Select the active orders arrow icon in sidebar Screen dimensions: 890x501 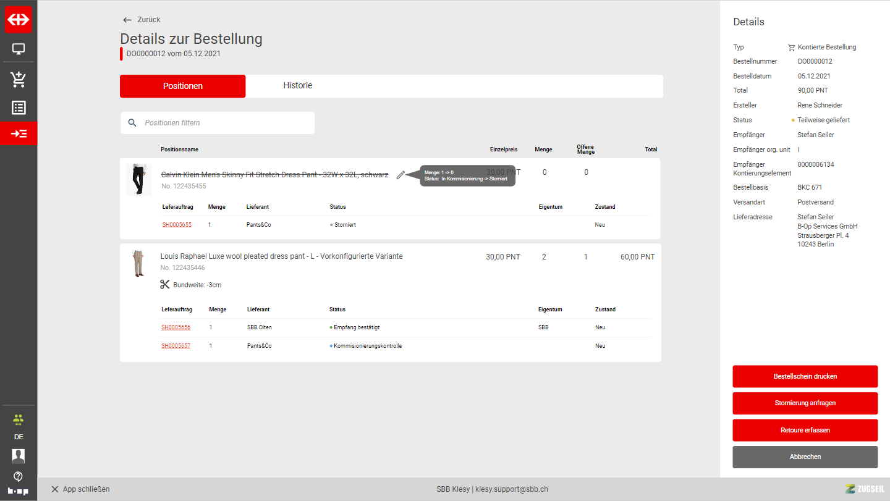(x=19, y=133)
